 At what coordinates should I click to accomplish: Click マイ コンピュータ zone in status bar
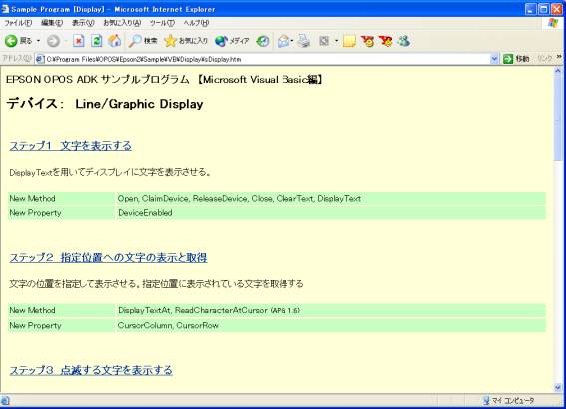tap(509, 401)
